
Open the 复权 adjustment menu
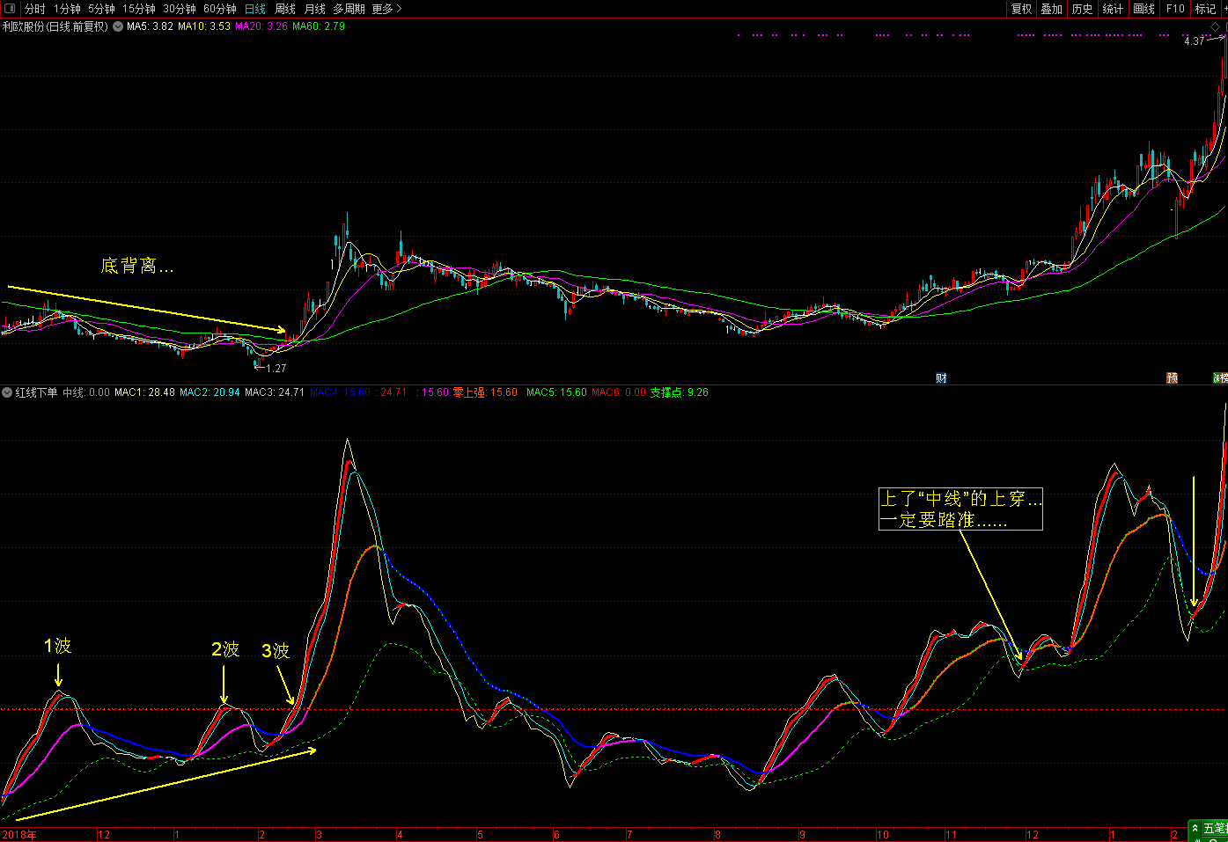(1021, 9)
